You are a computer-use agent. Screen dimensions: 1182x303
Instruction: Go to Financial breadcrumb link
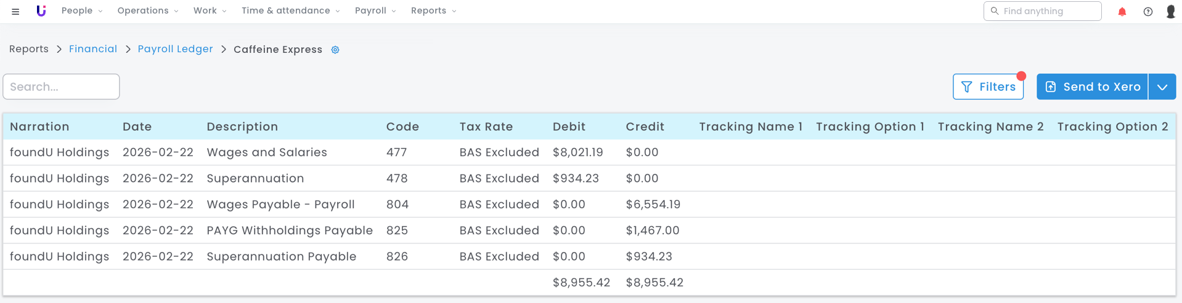click(x=93, y=49)
